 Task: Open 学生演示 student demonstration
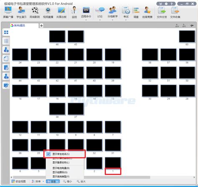click(21, 12)
